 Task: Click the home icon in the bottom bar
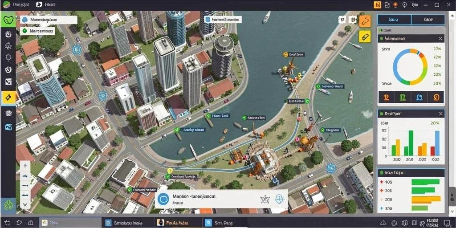pyautogui.click(x=30, y=223)
